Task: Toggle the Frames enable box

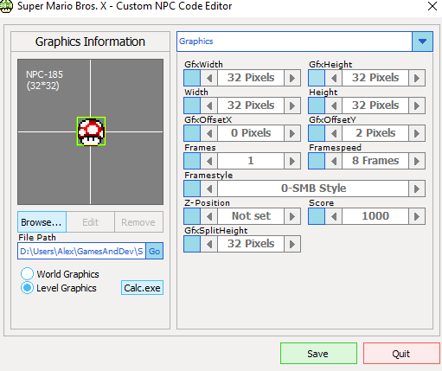Action: click(192, 161)
